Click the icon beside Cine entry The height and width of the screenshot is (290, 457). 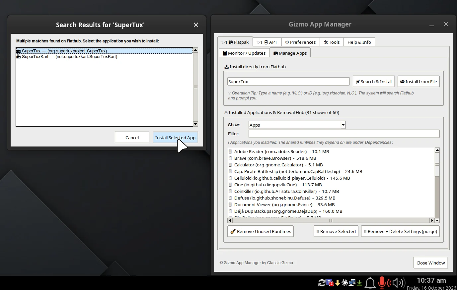click(230, 185)
